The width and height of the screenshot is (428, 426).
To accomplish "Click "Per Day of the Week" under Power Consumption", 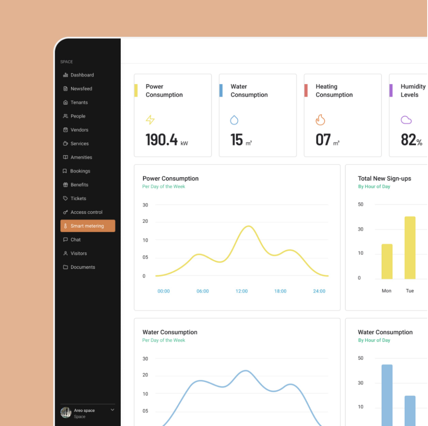I will [164, 186].
